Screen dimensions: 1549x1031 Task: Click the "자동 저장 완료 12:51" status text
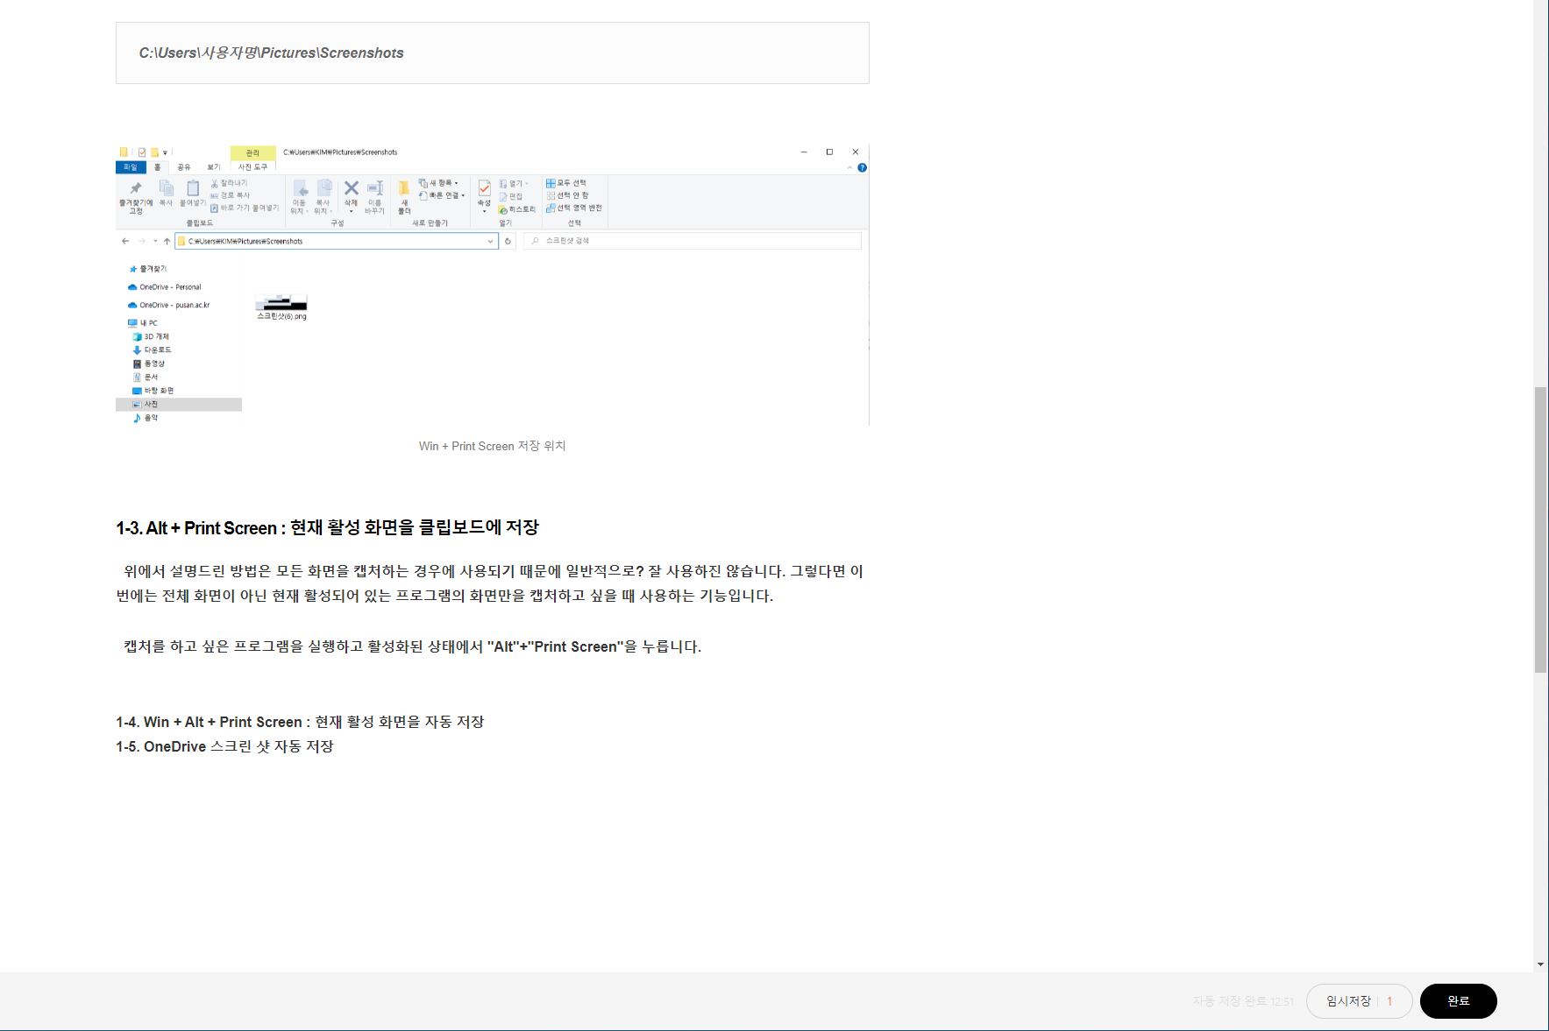coord(1242,1001)
